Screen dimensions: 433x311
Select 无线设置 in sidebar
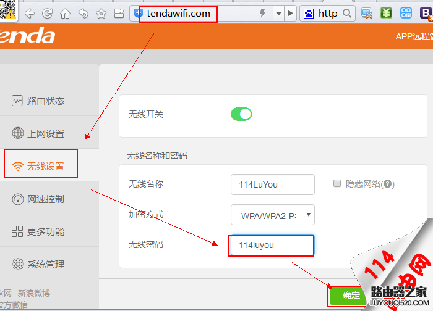point(49,166)
